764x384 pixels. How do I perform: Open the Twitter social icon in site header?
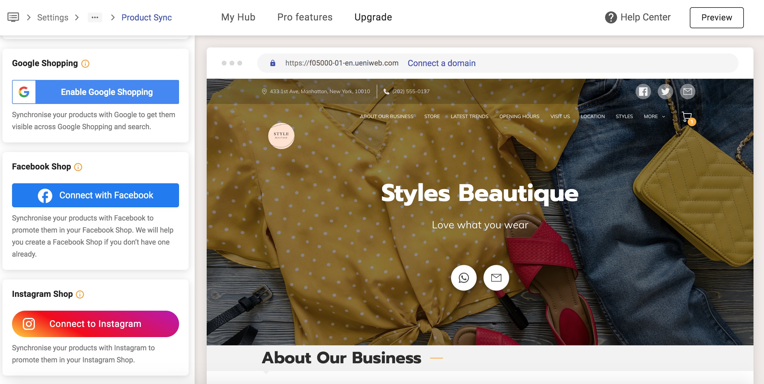click(x=665, y=91)
